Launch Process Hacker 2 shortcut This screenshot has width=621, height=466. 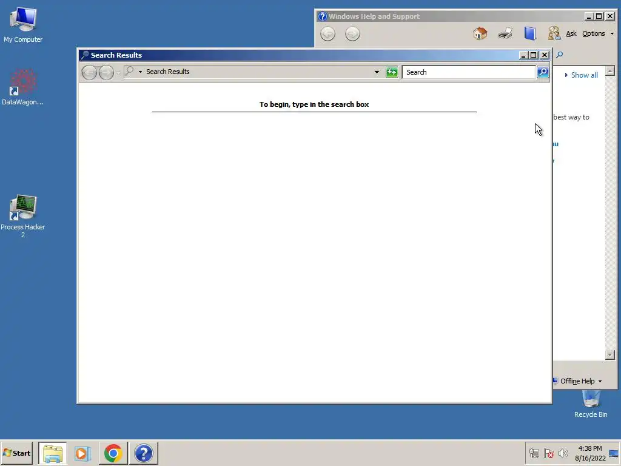point(22,217)
